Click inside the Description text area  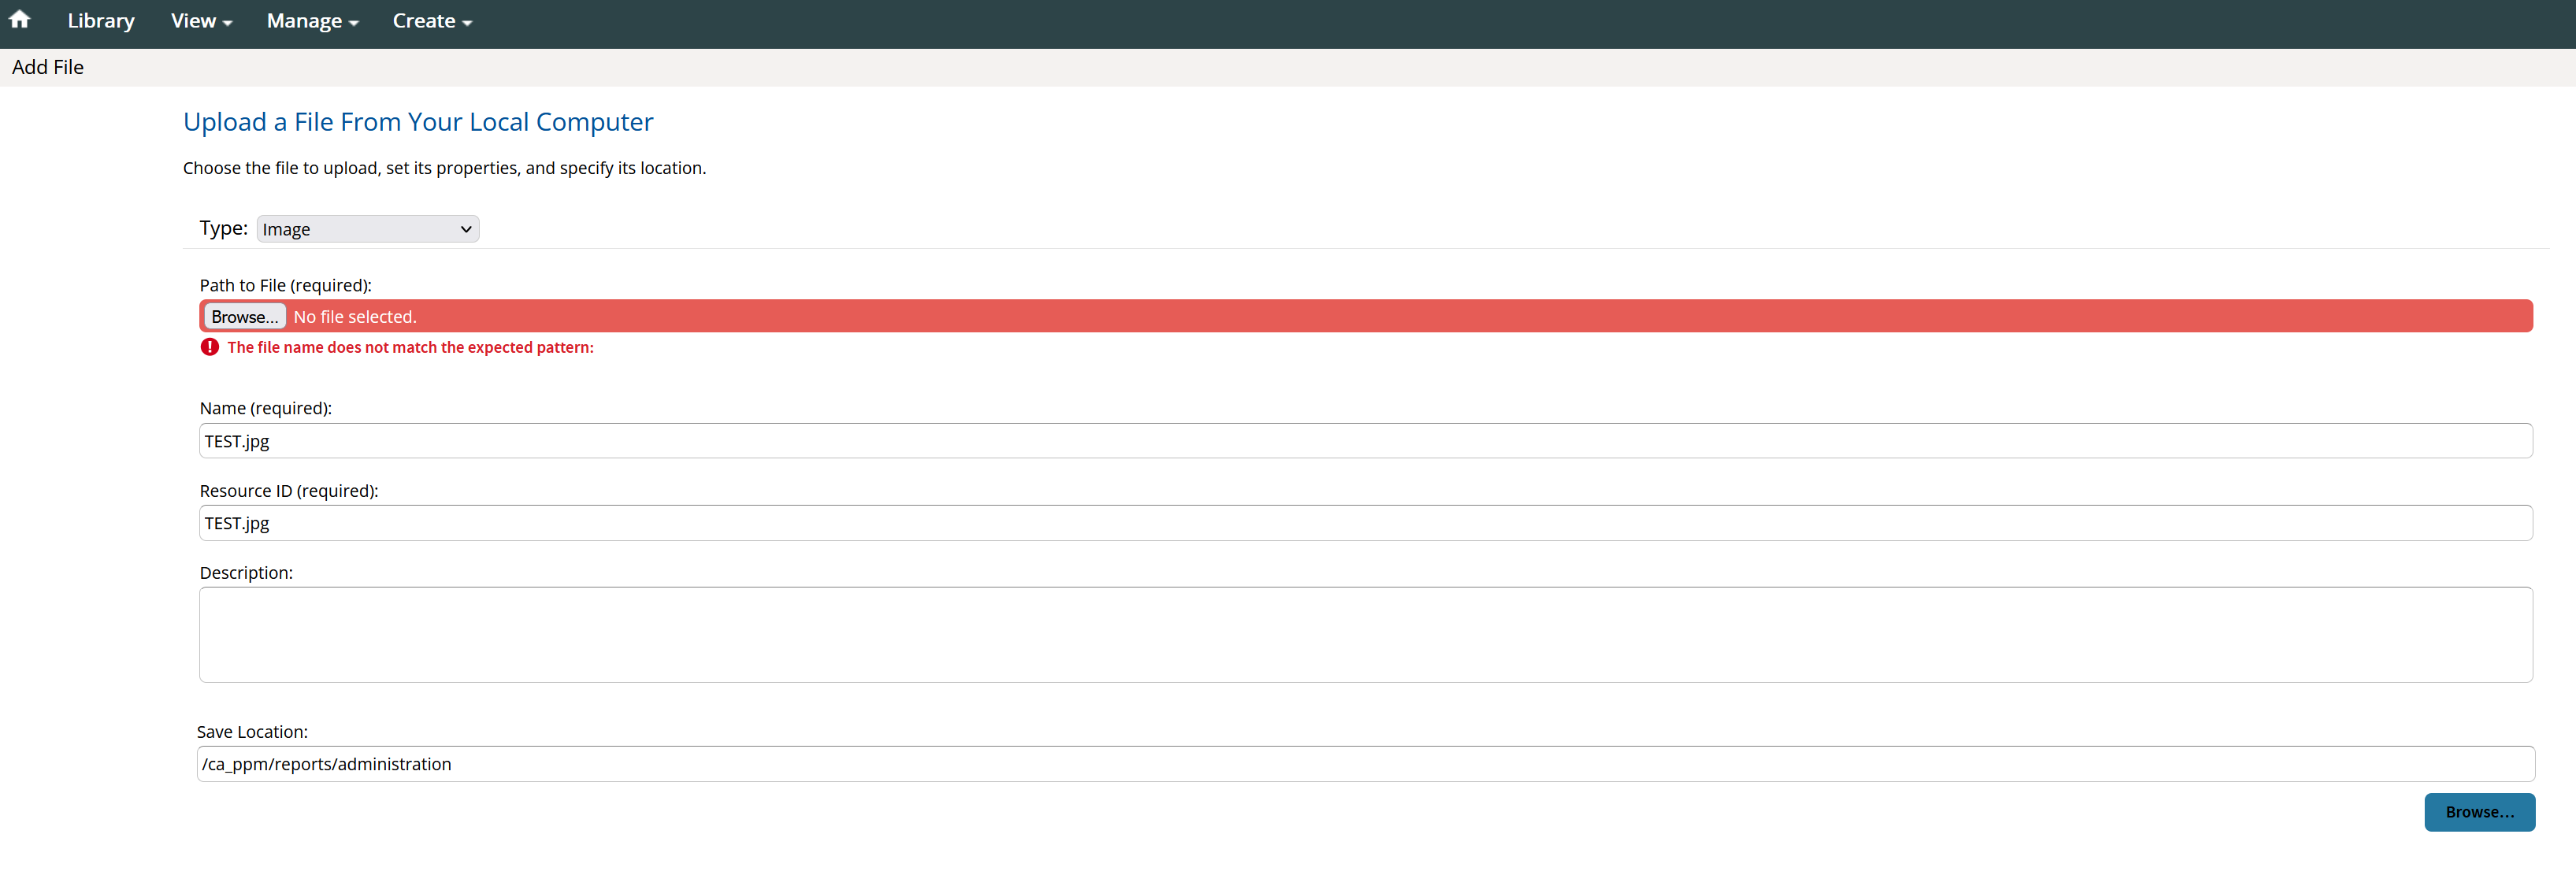click(1365, 635)
